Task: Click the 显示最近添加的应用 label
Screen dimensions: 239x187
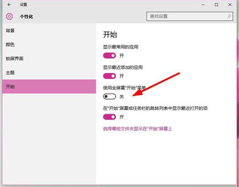Action: point(123,67)
